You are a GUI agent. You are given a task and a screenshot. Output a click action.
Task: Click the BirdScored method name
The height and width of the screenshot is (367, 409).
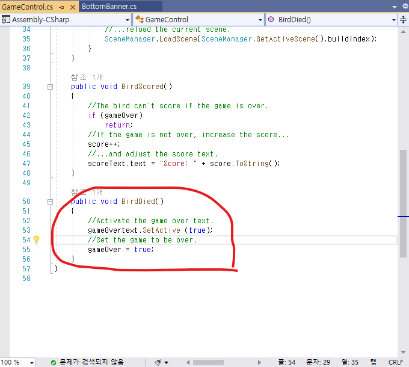click(142, 87)
